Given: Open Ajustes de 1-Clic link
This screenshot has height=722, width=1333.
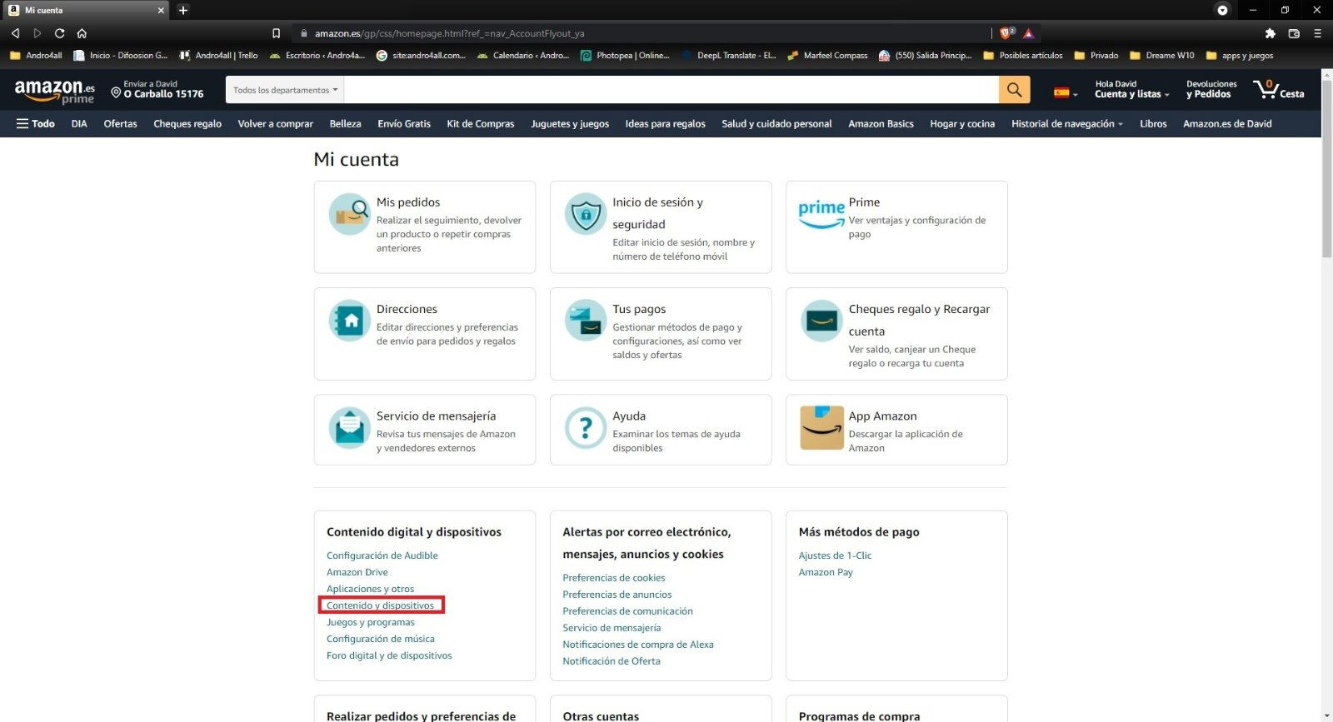Looking at the screenshot, I should click(835, 555).
